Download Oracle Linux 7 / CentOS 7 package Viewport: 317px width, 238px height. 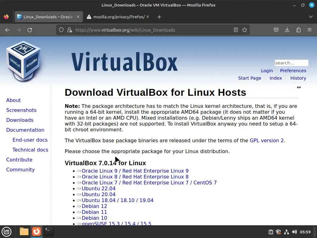coord(149,183)
